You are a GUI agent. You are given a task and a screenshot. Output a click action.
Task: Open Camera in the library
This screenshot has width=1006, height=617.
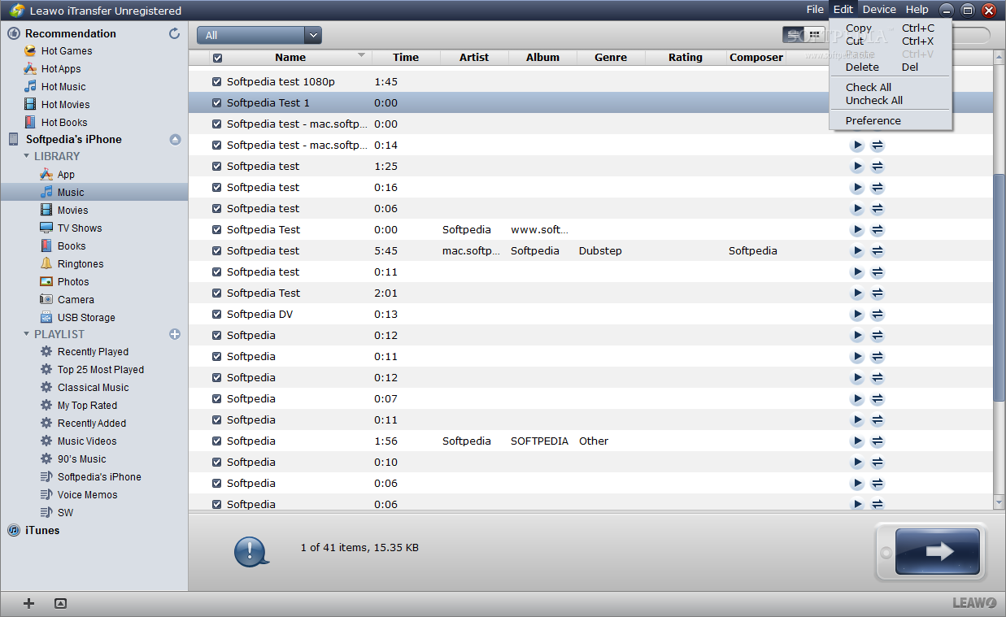pyautogui.click(x=76, y=300)
